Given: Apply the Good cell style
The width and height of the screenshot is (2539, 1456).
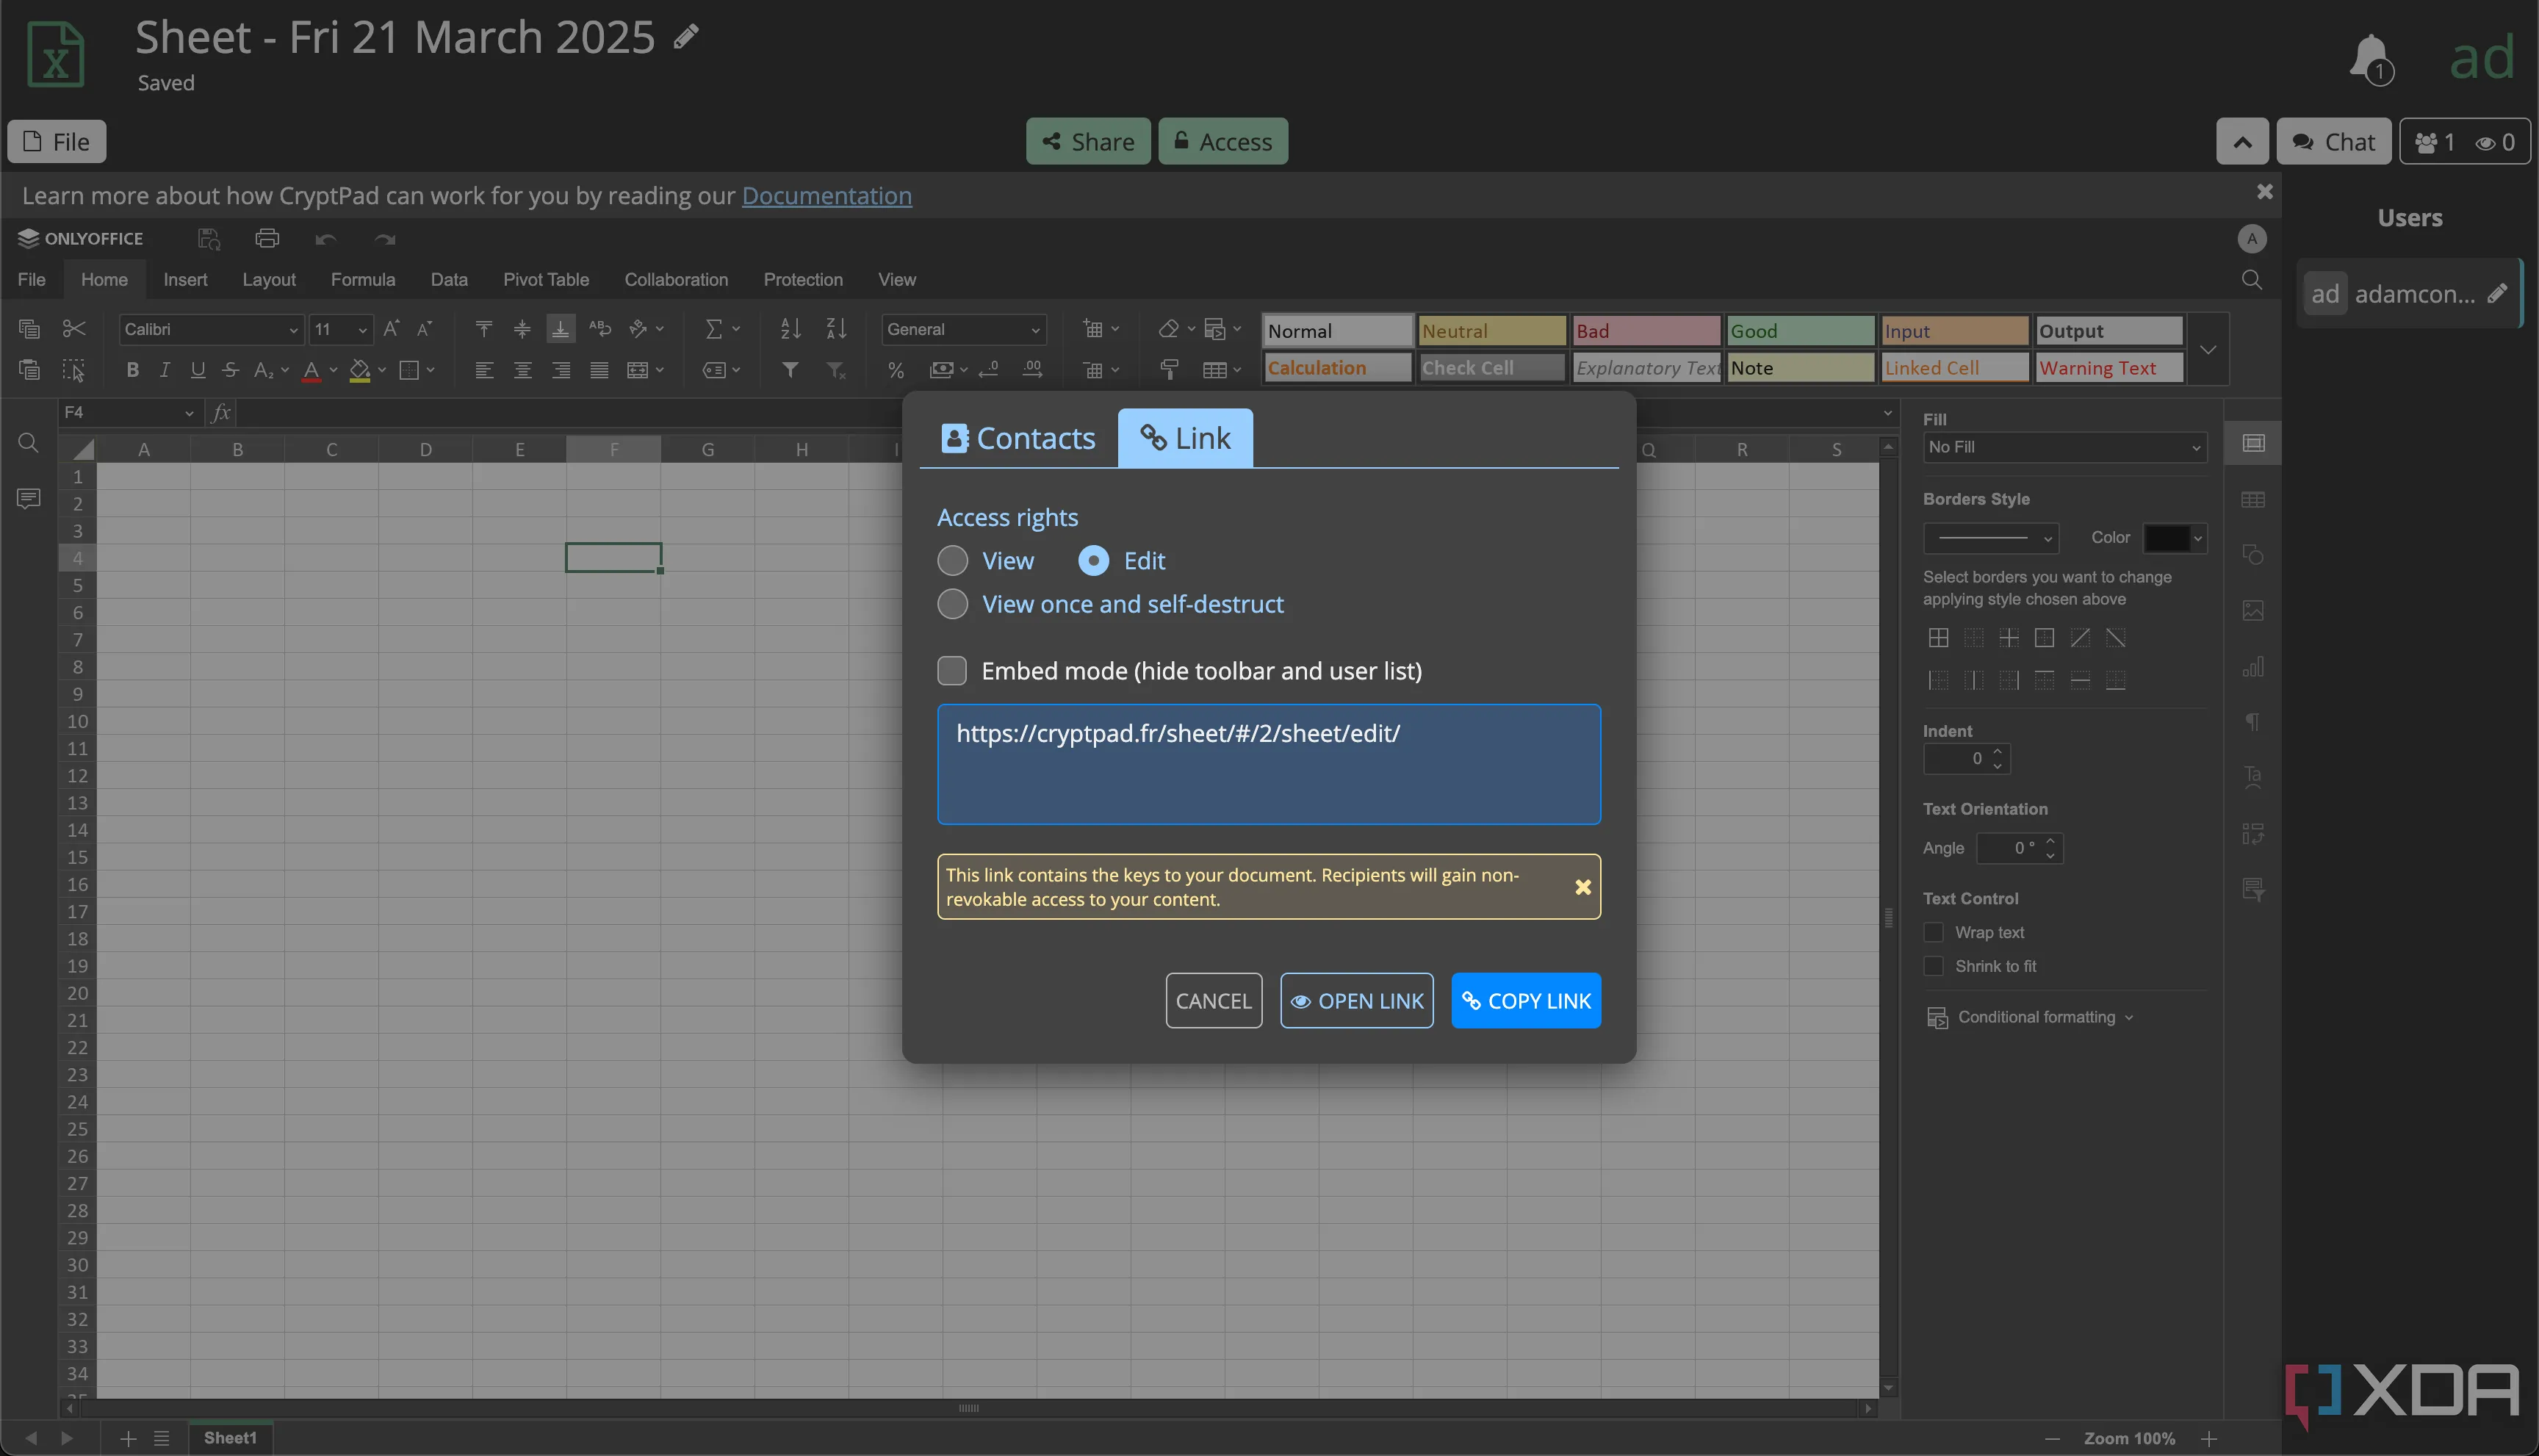Looking at the screenshot, I should click(1800, 331).
